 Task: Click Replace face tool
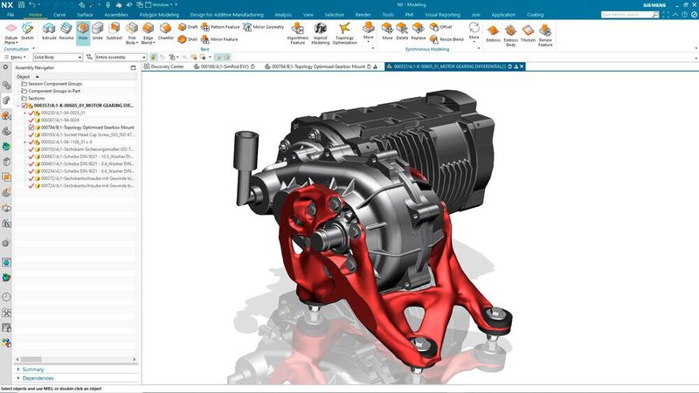click(419, 31)
